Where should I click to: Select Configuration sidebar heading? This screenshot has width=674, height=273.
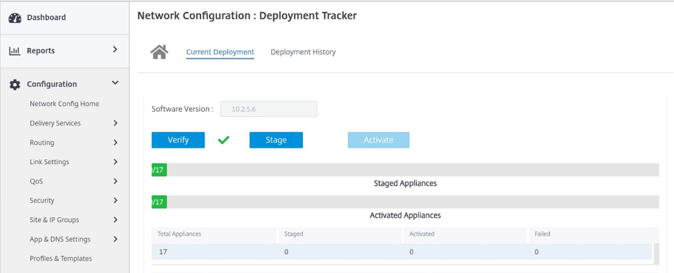(52, 84)
